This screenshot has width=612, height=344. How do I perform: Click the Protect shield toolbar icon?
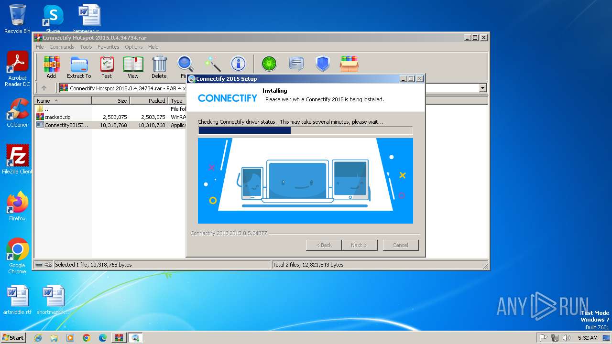click(323, 64)
